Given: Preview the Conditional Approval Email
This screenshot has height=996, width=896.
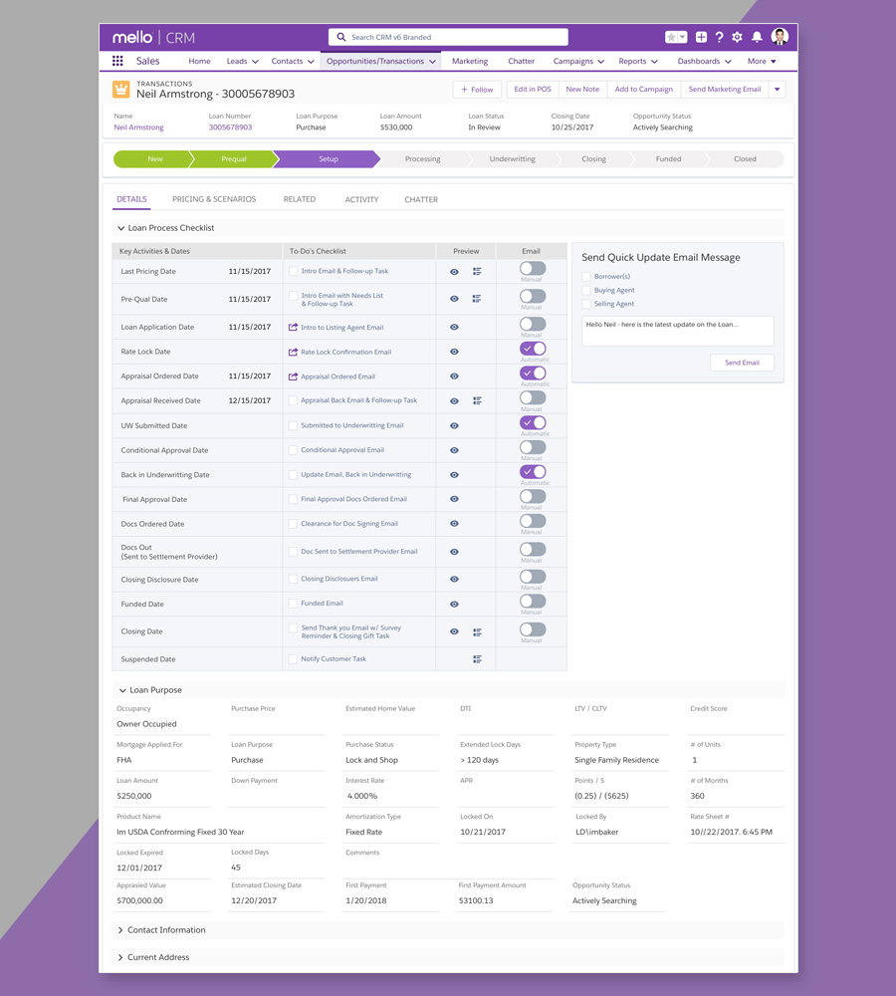Looking at the screenshot, I should tap(454, 450).
